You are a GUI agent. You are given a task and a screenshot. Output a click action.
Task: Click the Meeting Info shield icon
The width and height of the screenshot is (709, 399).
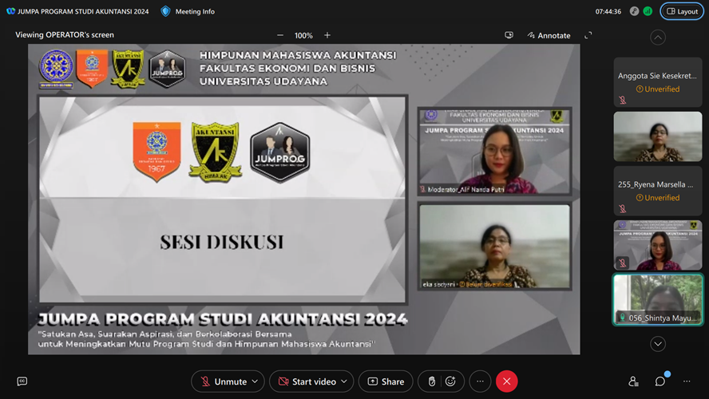165,11
